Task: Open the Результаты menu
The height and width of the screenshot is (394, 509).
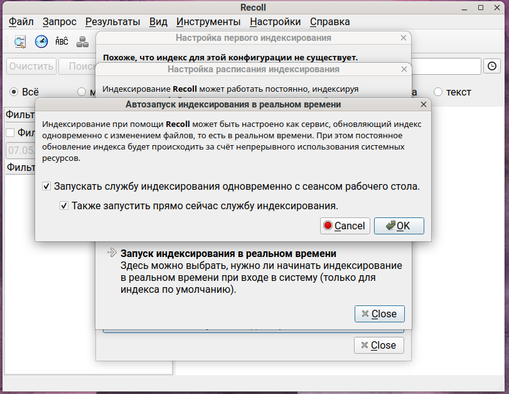Action: 112,22
